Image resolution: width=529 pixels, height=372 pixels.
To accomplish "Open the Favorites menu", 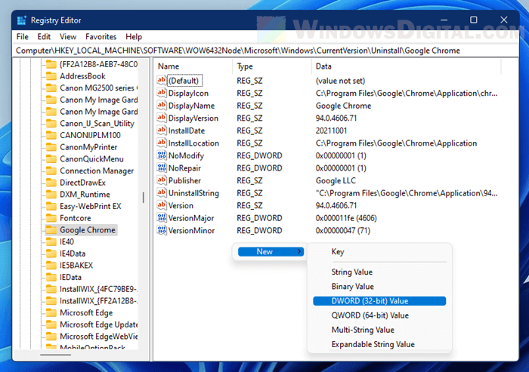I will click(x=101, y=37).
